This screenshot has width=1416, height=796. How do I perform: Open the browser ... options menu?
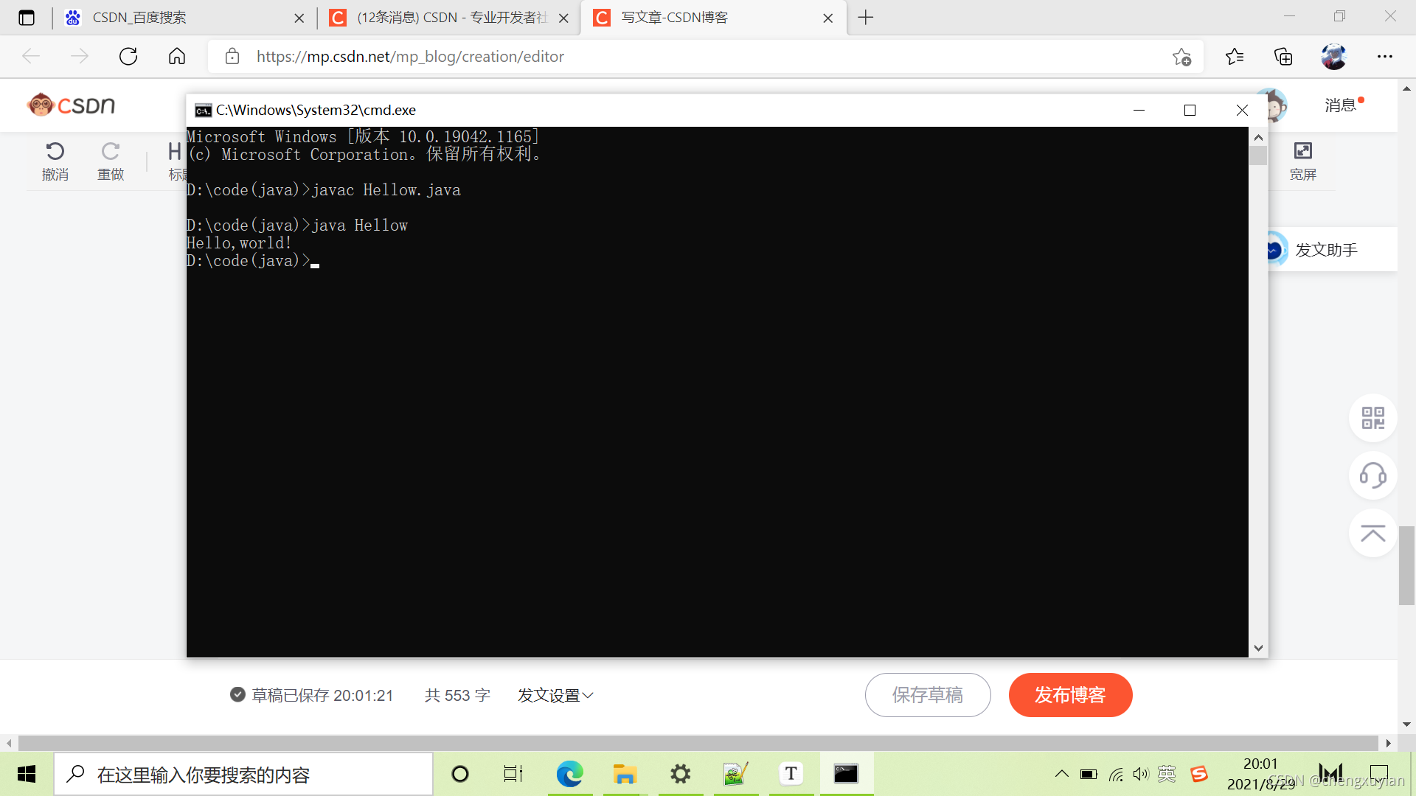coord(1385,56)
